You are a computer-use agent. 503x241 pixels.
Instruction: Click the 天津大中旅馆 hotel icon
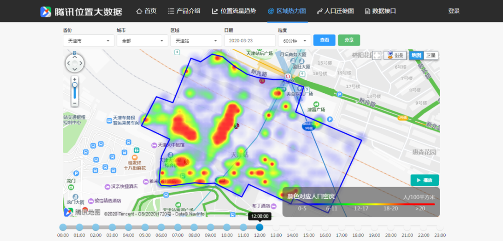[154, 145]
